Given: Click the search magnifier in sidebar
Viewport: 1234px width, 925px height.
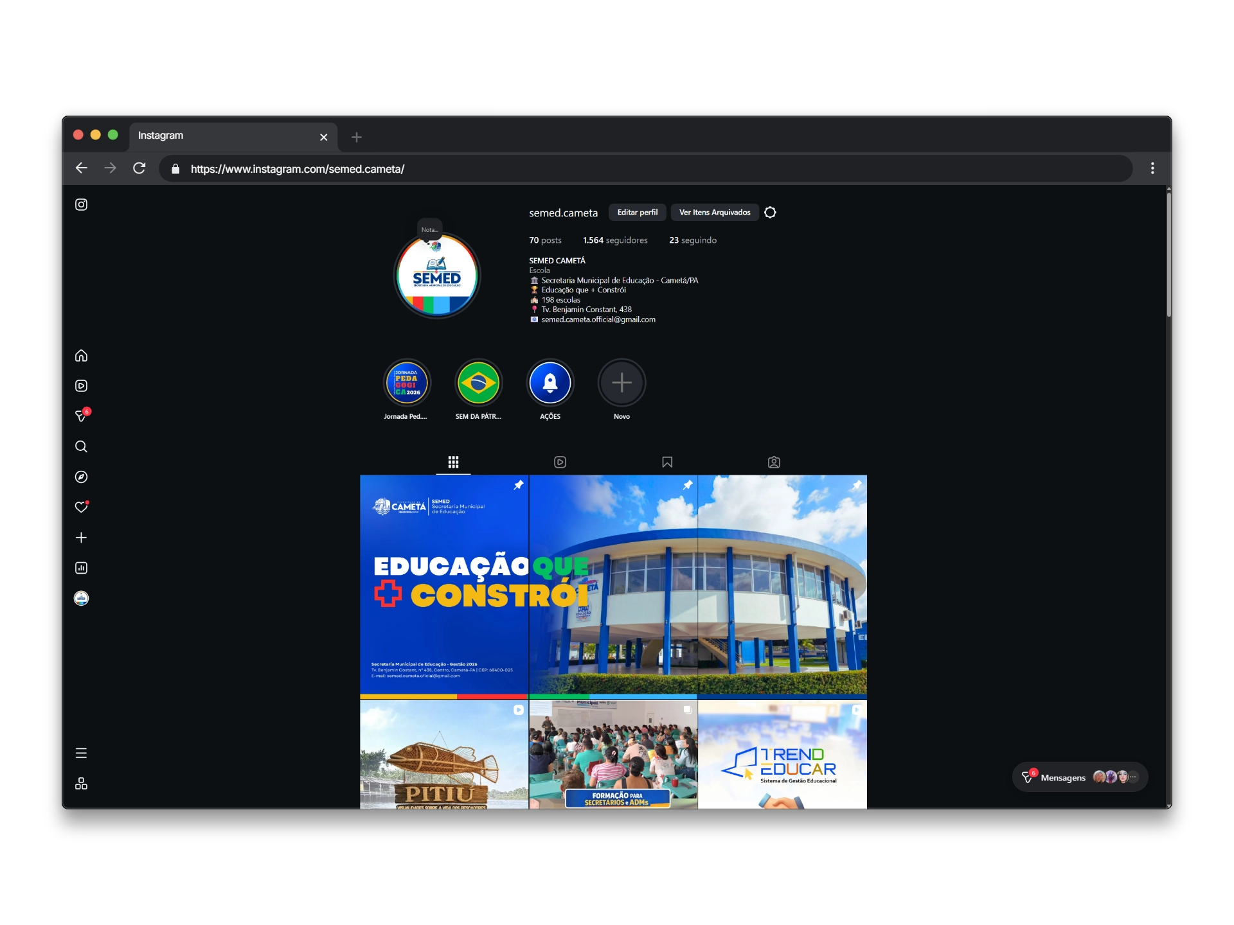Looking at the screenshot, I should (81, 446).
